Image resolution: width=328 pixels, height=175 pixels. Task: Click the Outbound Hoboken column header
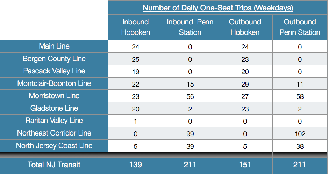245,27
